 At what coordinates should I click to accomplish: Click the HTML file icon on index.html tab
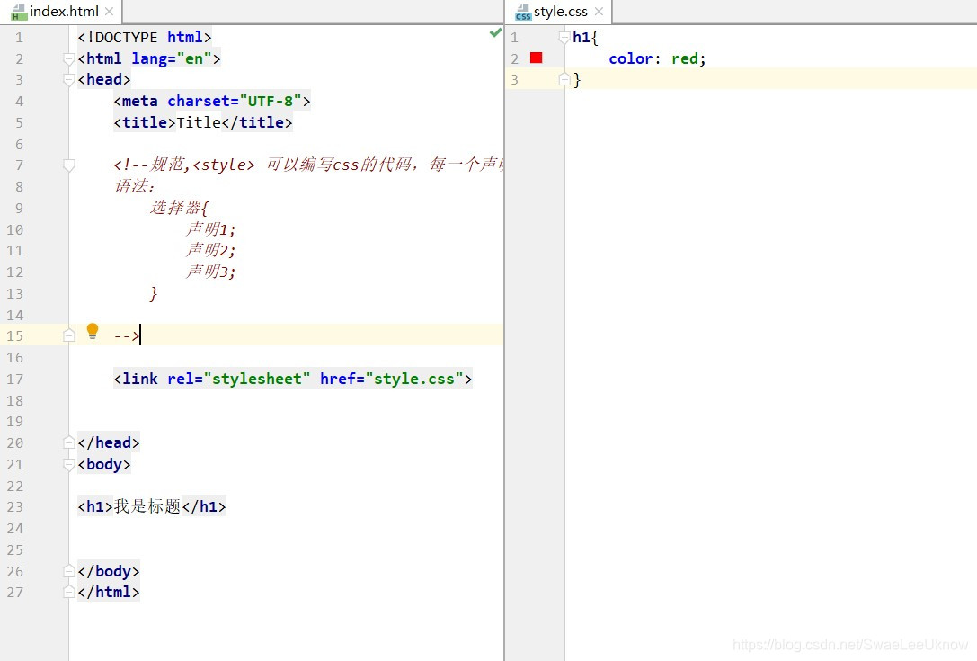click(x=18, y=12)
